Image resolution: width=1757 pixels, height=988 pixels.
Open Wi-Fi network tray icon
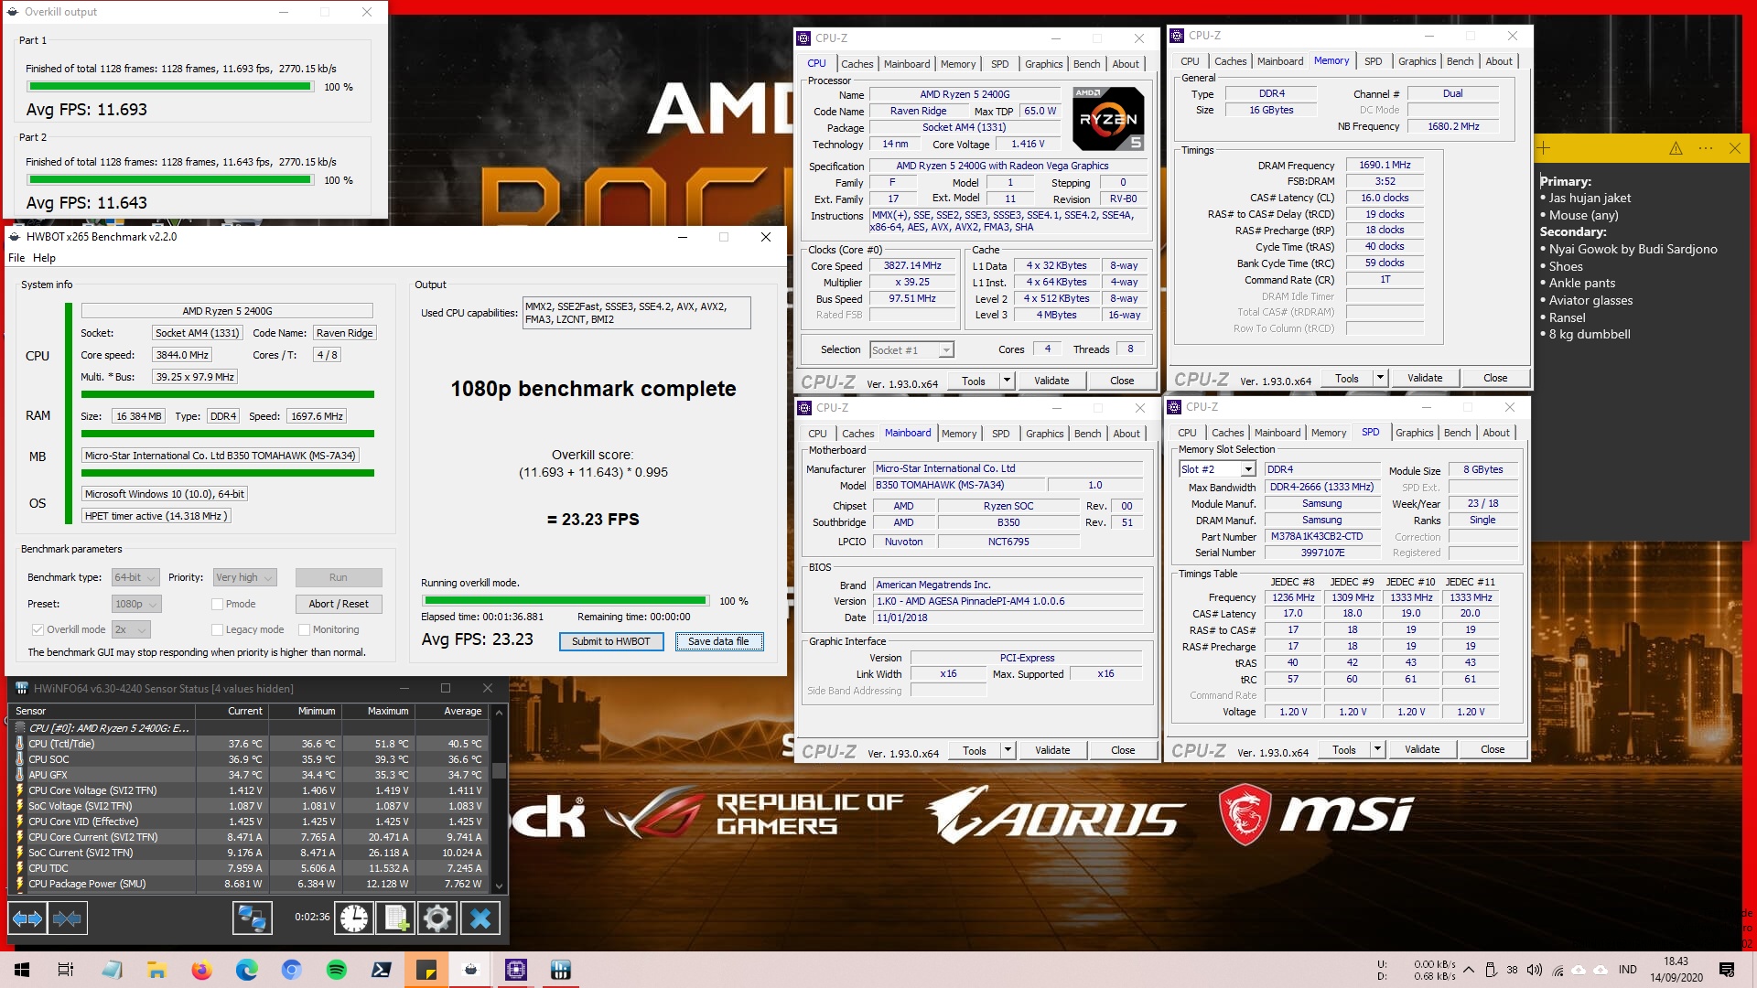point(1558,970)
